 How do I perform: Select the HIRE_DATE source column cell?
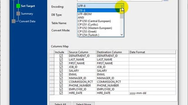click(x=82, y=93)
